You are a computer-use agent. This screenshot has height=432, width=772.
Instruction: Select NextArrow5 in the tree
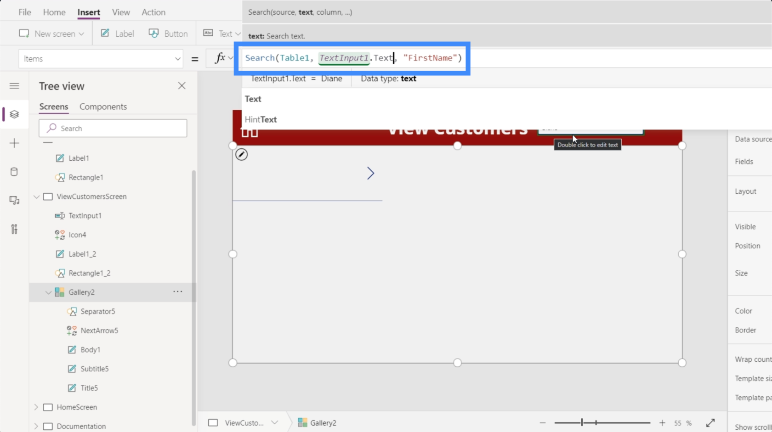tap(99, 331)
